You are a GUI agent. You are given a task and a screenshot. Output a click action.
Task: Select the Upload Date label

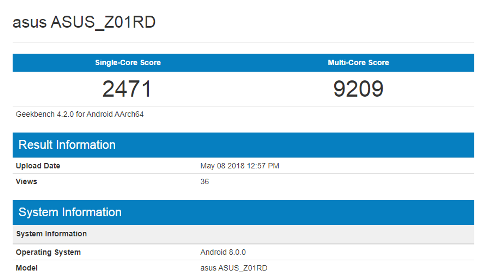pyautogui.click(x=38, y=166)
